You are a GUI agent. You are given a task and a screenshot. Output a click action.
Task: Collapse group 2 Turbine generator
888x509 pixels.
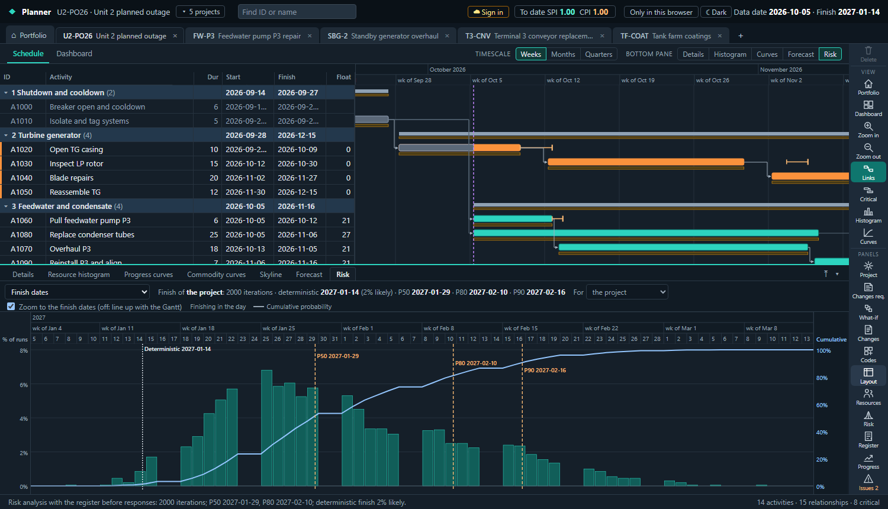tap(6, 136)
